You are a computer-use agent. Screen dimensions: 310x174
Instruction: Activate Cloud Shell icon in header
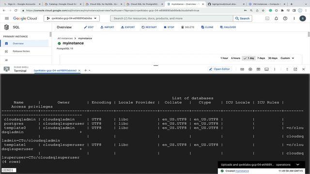pyautogui.click(x=267, y=18)
